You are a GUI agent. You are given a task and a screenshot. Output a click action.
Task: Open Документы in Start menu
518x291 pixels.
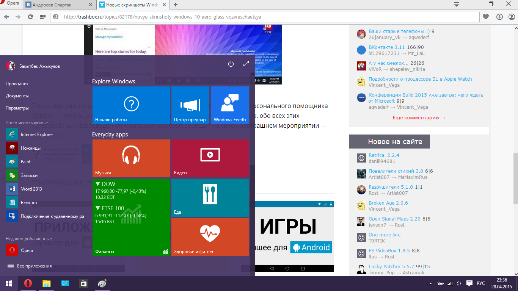click(17, 96)
